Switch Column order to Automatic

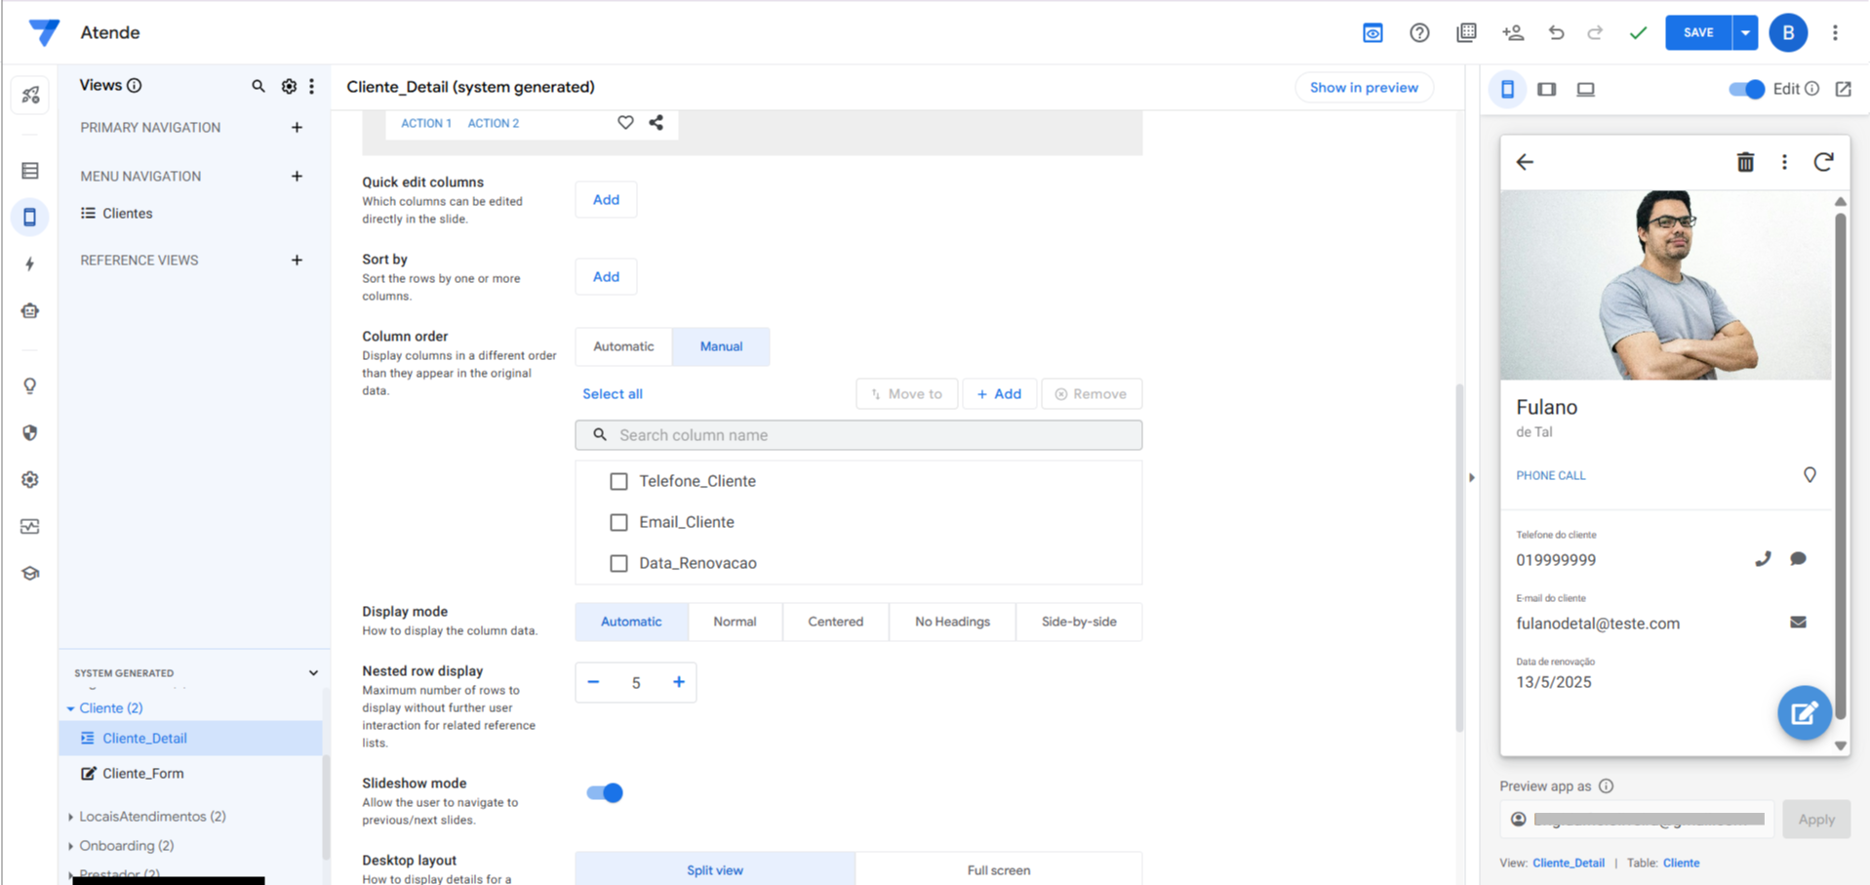[623, 346]
